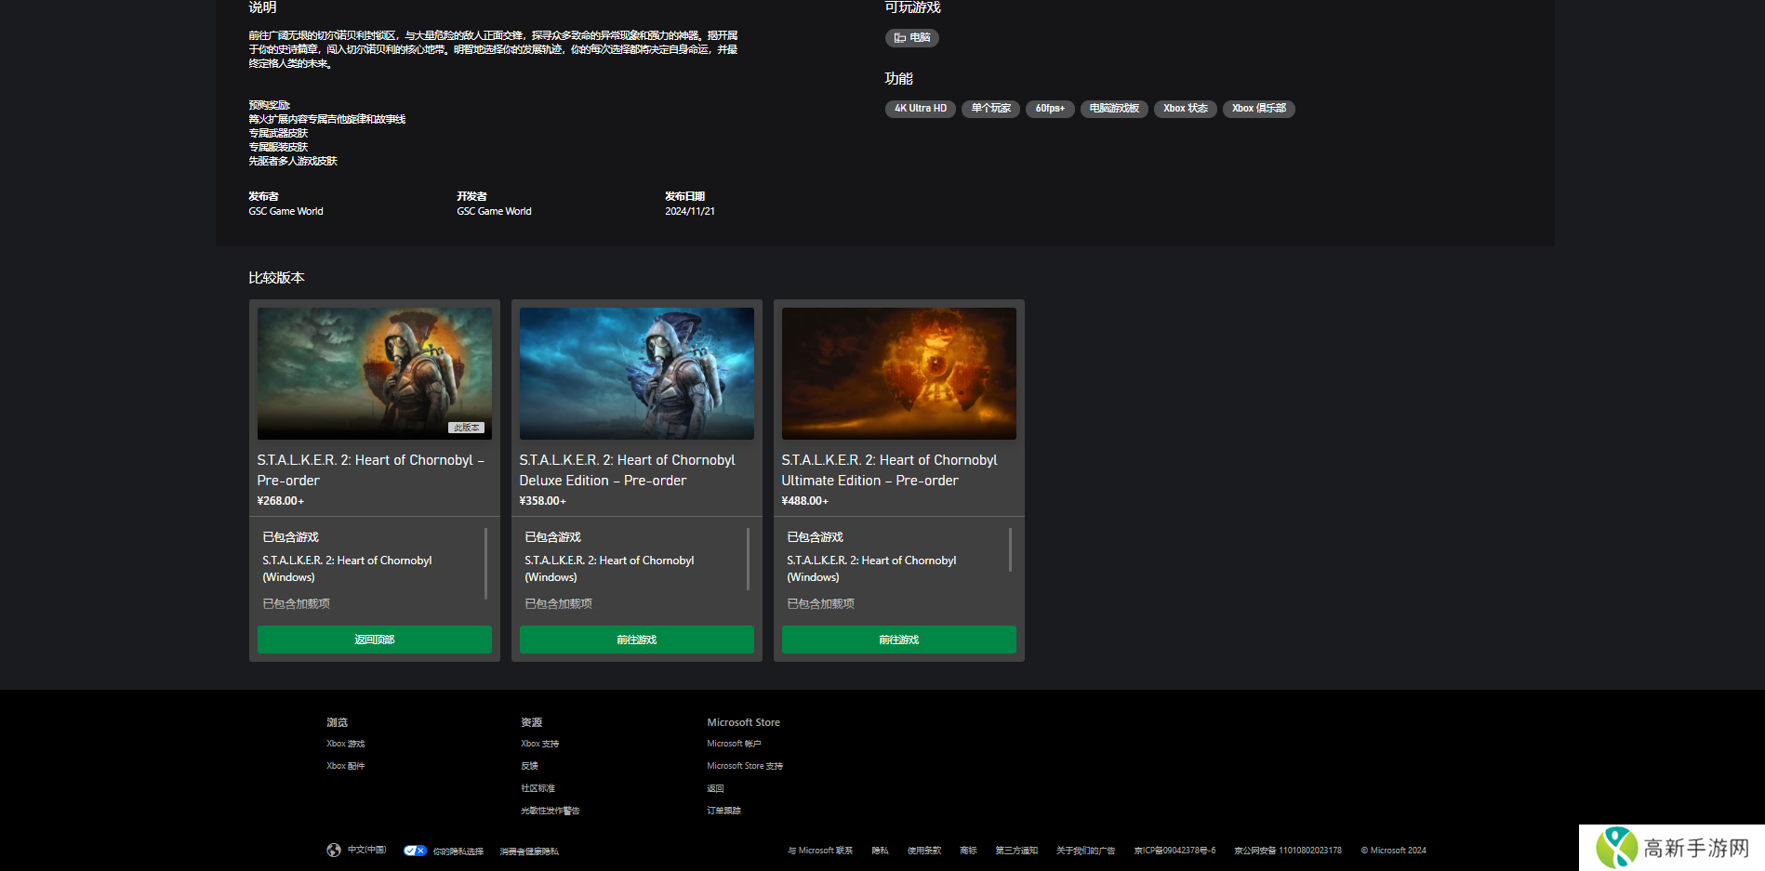Go to game for Deluxe Edition
The image size is (1765, 871).
636,640
